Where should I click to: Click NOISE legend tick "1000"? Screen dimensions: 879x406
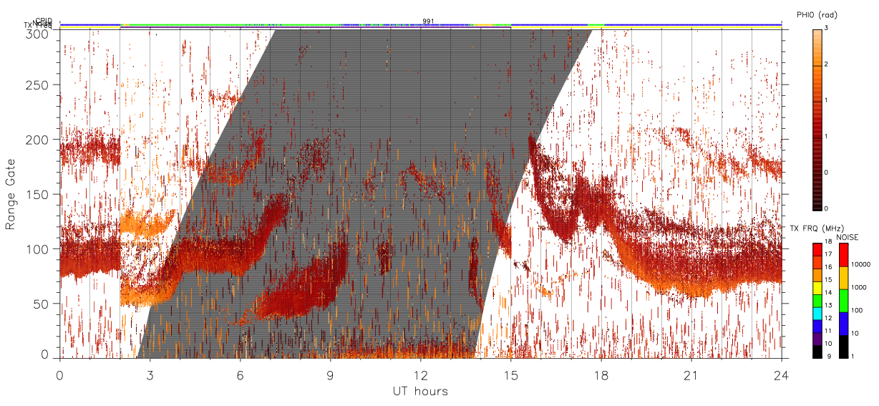(859, 287)
